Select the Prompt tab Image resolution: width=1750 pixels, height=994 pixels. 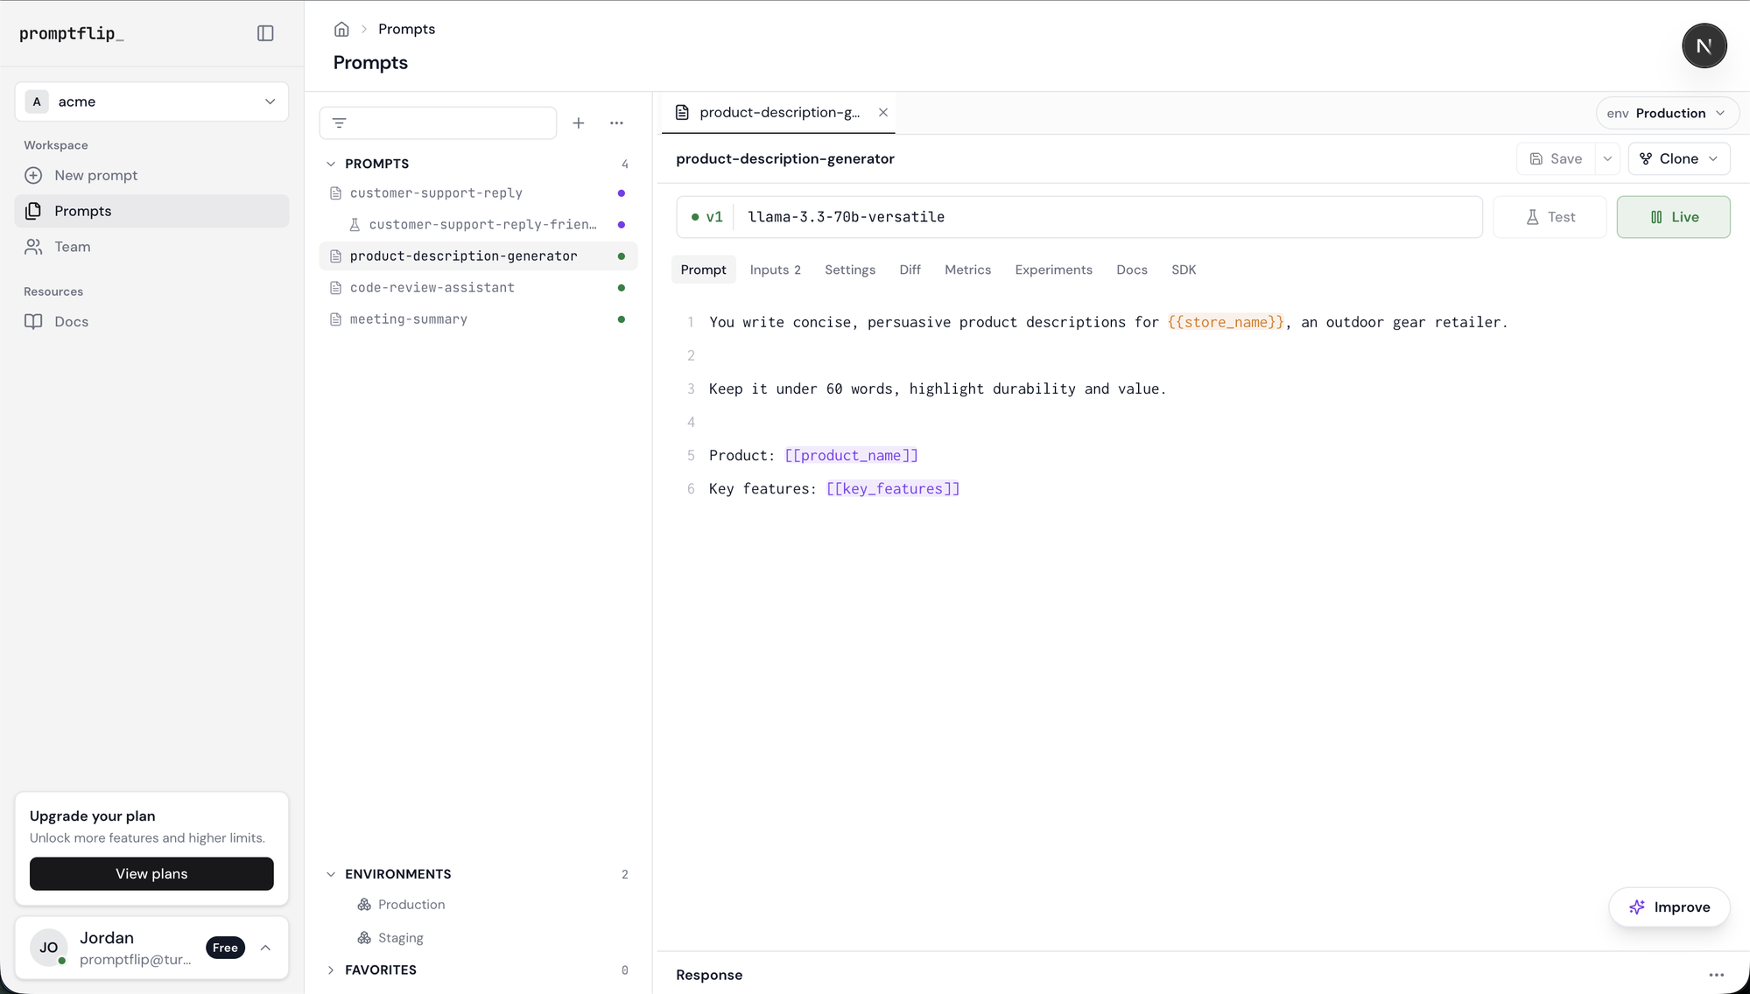point(703,269)
